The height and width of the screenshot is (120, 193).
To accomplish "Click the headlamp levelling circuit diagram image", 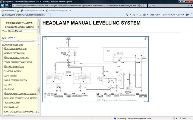I will click(96, 69).
